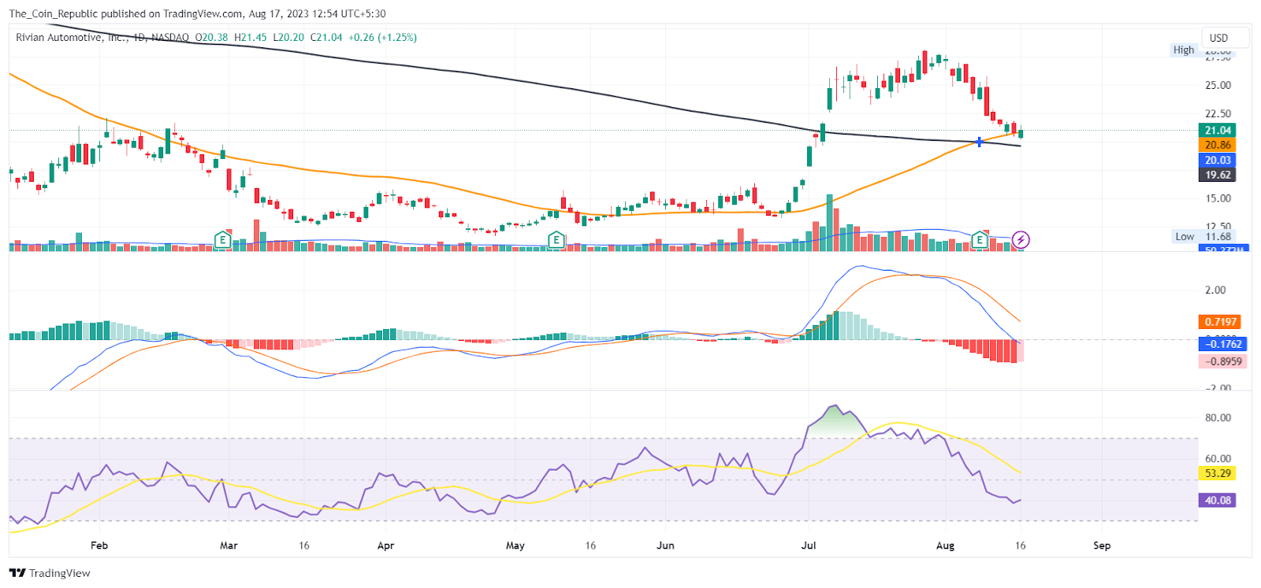Click the orange 20.86 moving average tag
1261x588 pixels.
pos(1218,145)
